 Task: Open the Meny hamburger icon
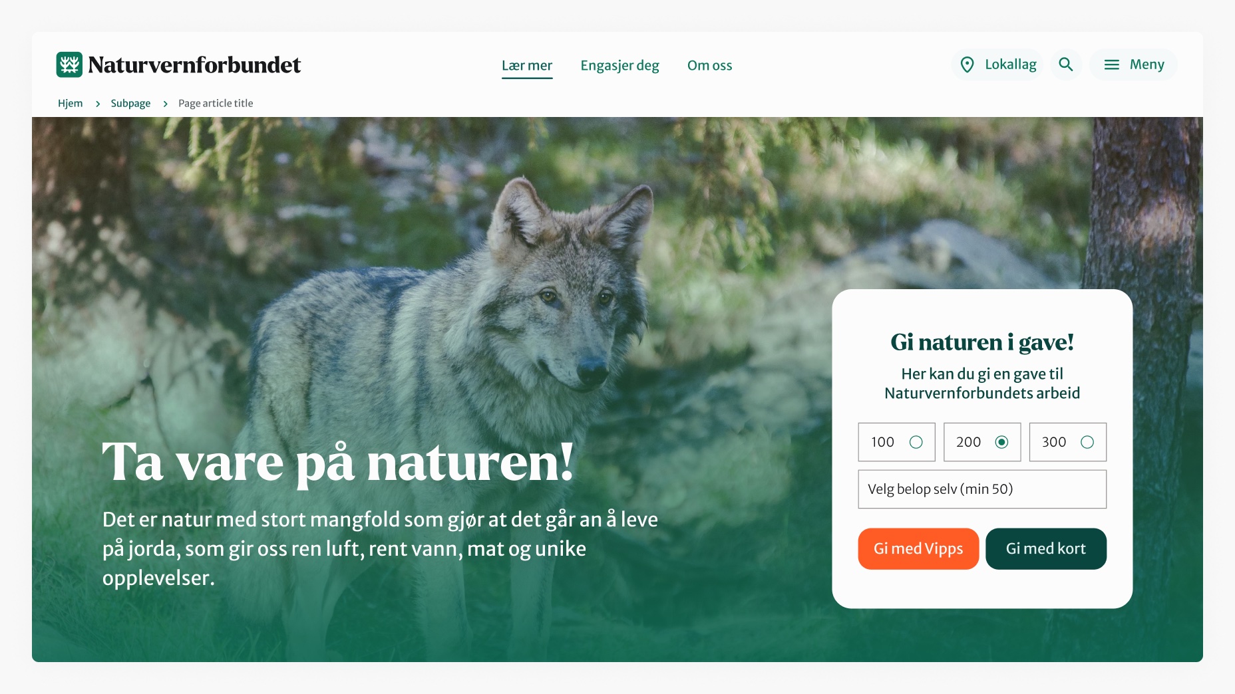(x=1112, y=64)
